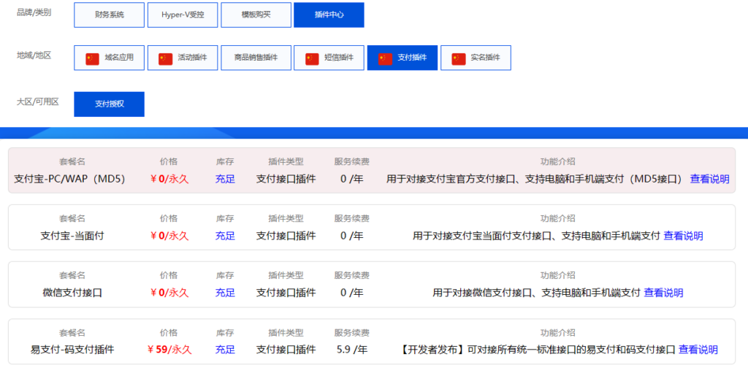This screenshot has width=748, height=381.
Task: Click 支付接口插件 type in the 微信支付接口 row
Action: 286,292
